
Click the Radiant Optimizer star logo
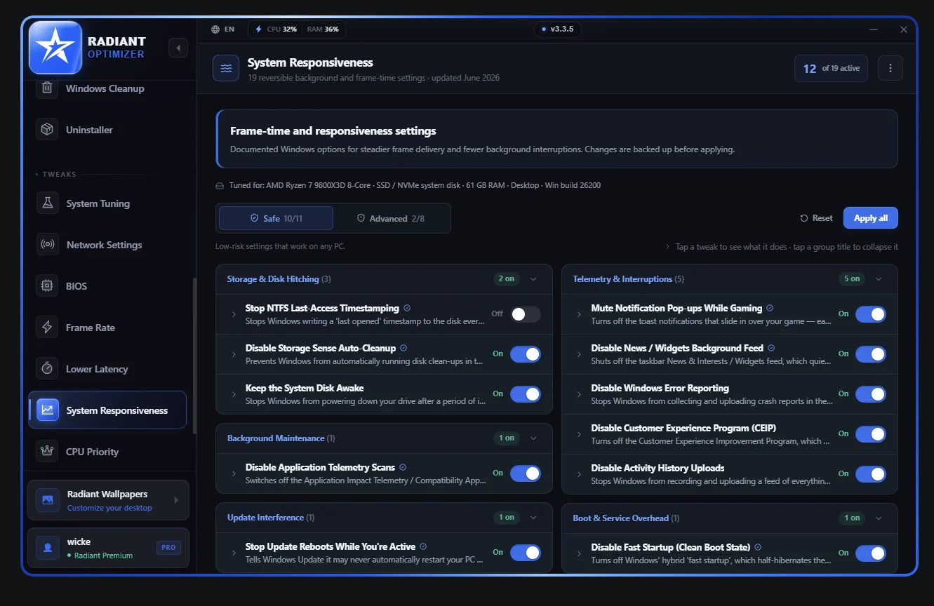55,48
